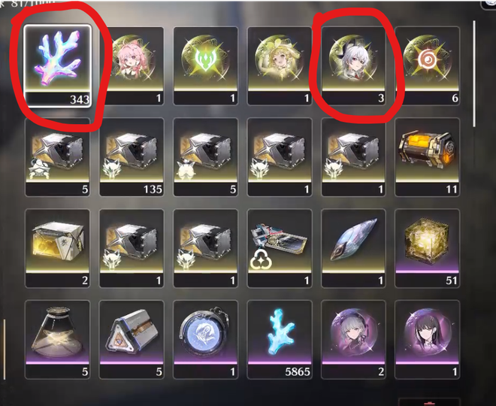Select the silver crystal shard item
The image size is (496, 406).
[353, 248]
